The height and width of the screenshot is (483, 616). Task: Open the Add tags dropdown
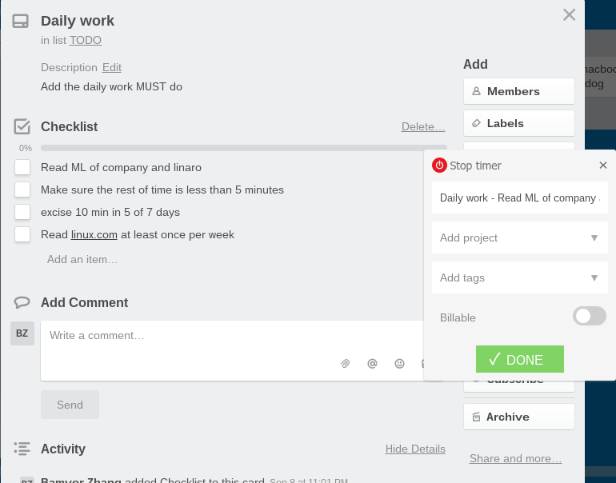pyautogui.click(x=520, y=277)
